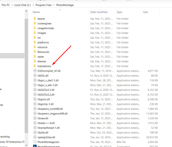The image size is (172, 147).
Task: Select the libwinpthread-1.dll file name
Action: click(49, 128)
